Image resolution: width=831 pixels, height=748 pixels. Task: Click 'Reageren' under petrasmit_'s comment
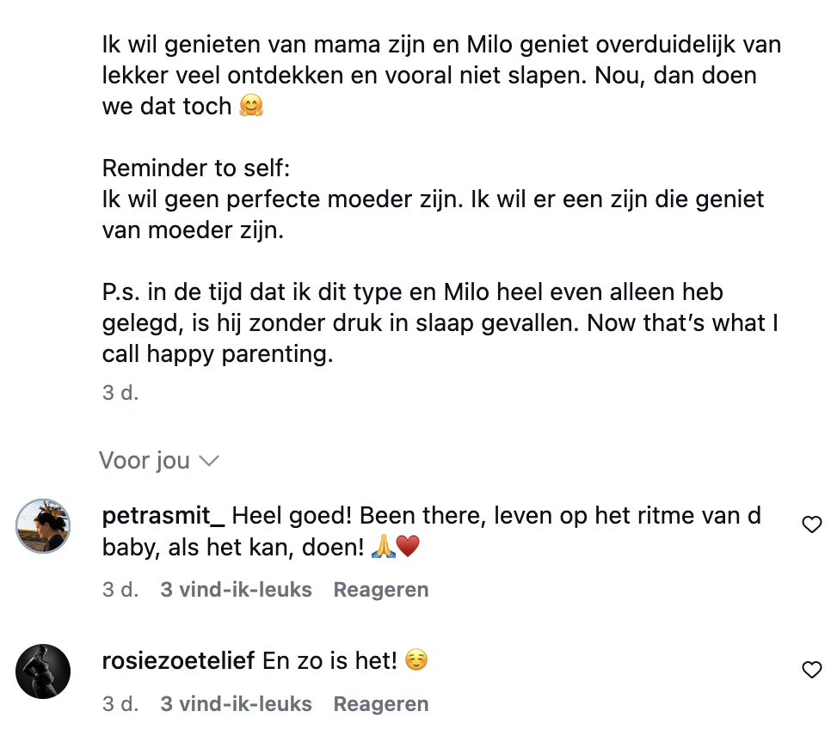tap(381, 590)
